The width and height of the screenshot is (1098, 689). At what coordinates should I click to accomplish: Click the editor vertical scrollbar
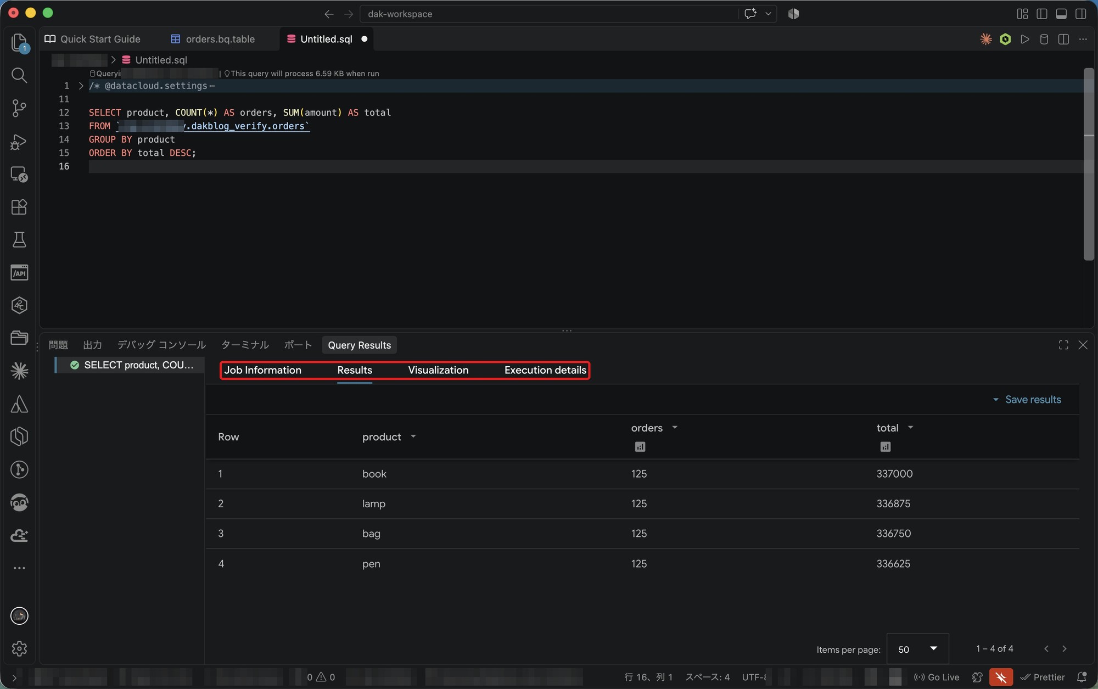click(x=1089, y=165)
